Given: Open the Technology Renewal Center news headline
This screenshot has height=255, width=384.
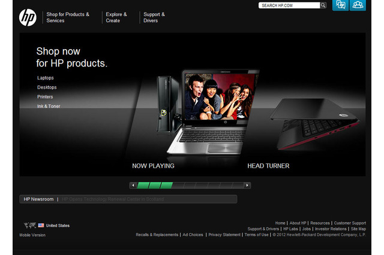Looking at the screenshot, I should coord(113,199).
